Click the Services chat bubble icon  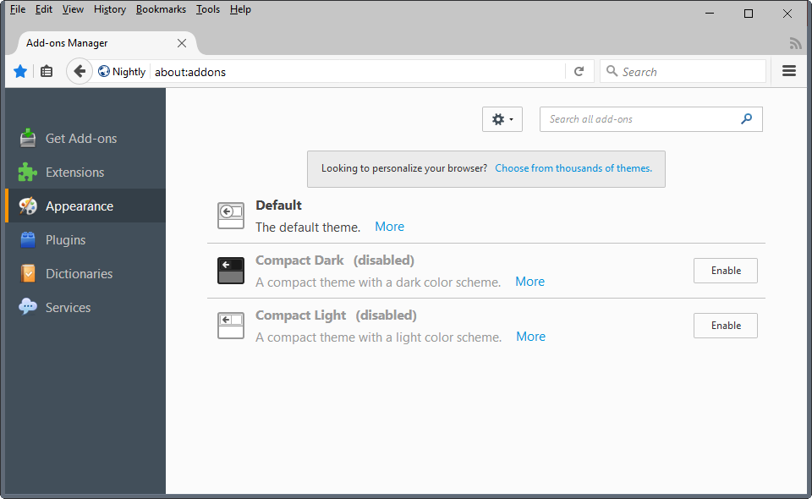pyautogui.click(x=28, y=306)
